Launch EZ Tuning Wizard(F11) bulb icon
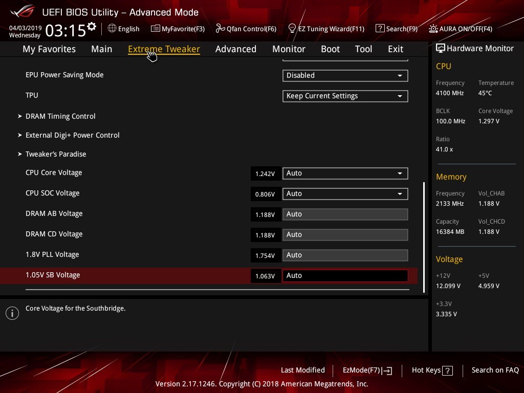The image size is (524, 393). coord(292,29)
